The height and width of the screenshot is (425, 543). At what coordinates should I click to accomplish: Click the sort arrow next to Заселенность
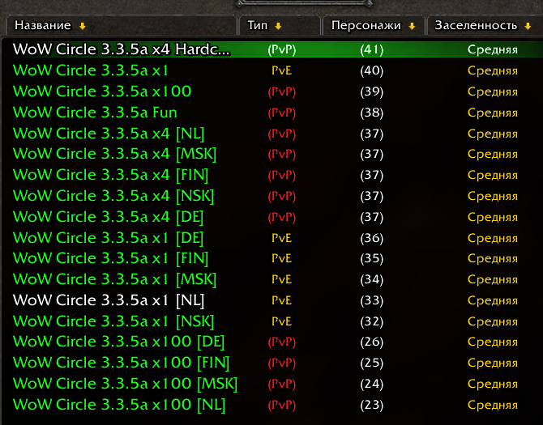[x=527, y=26]
